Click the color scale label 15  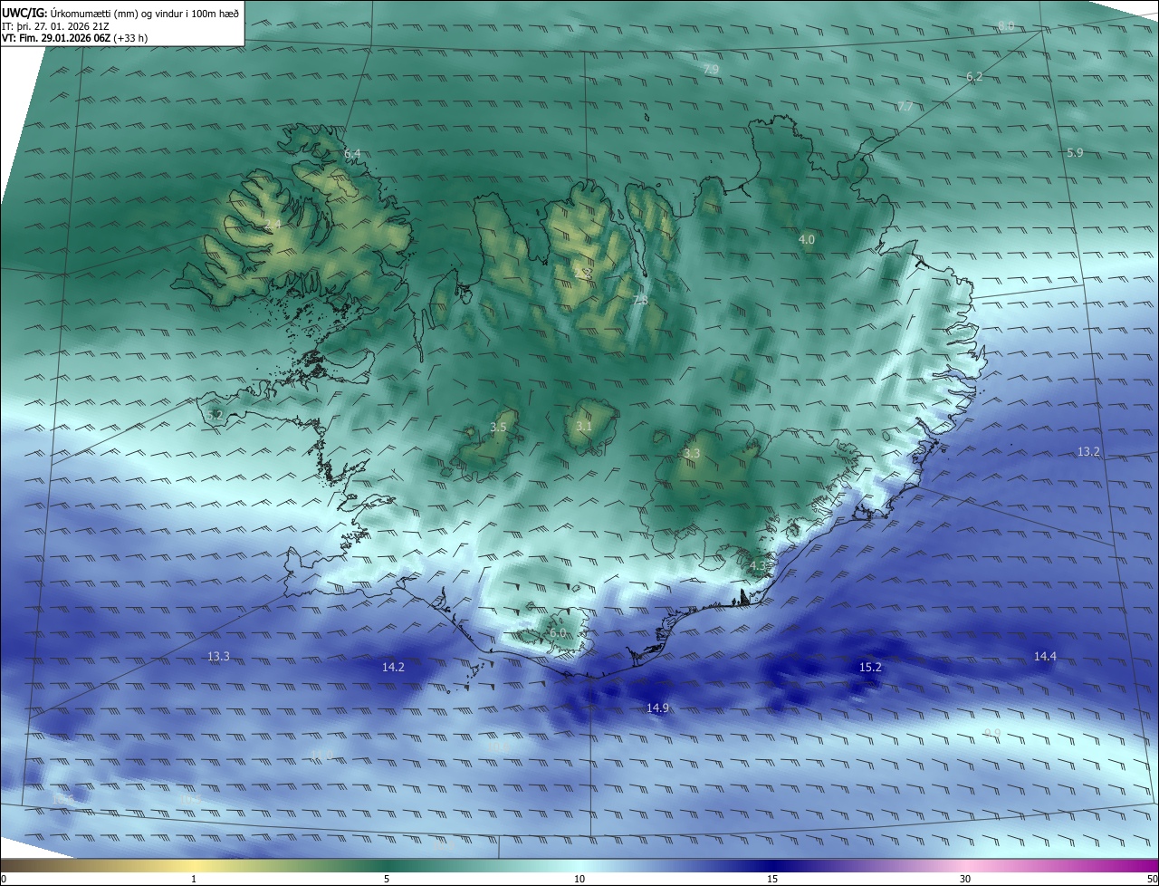click(772, 879)
